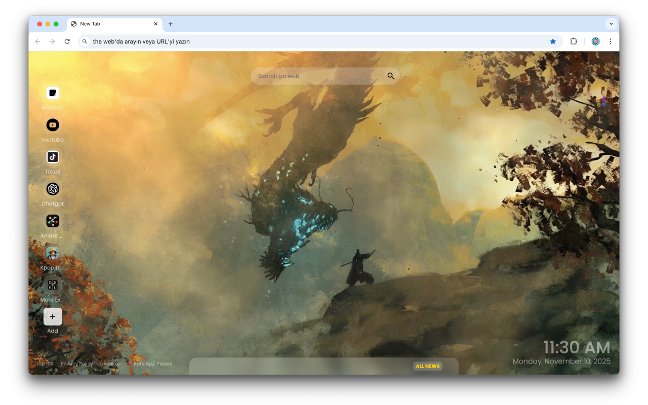648x405 pixels.
Task: Go back to previous page
Action: [37, 42]
